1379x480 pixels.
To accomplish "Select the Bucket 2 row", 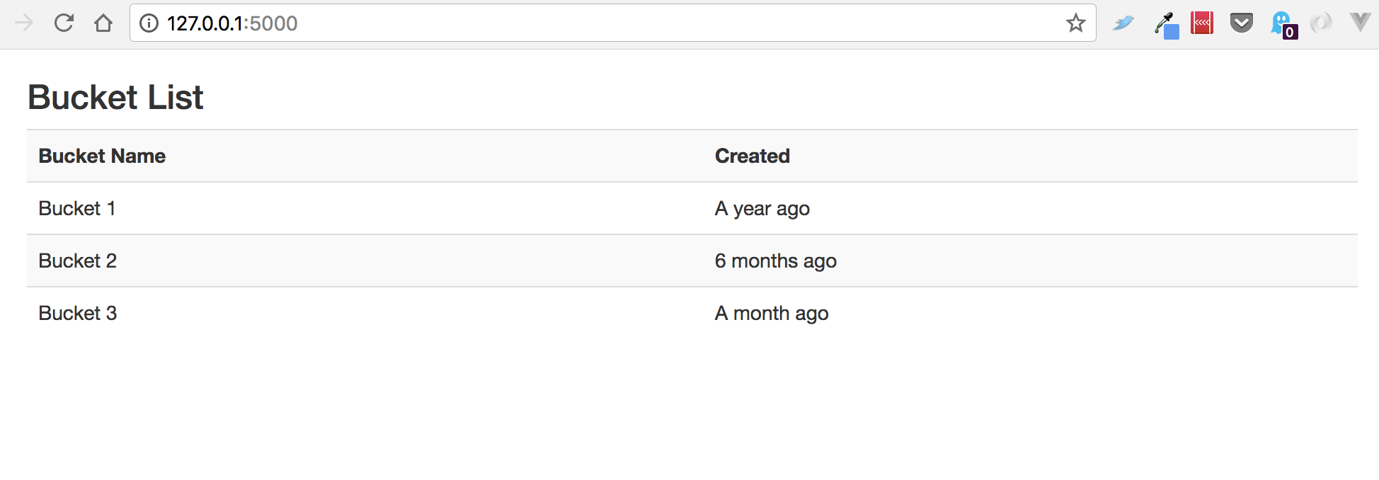I will [x=692, y=261].
